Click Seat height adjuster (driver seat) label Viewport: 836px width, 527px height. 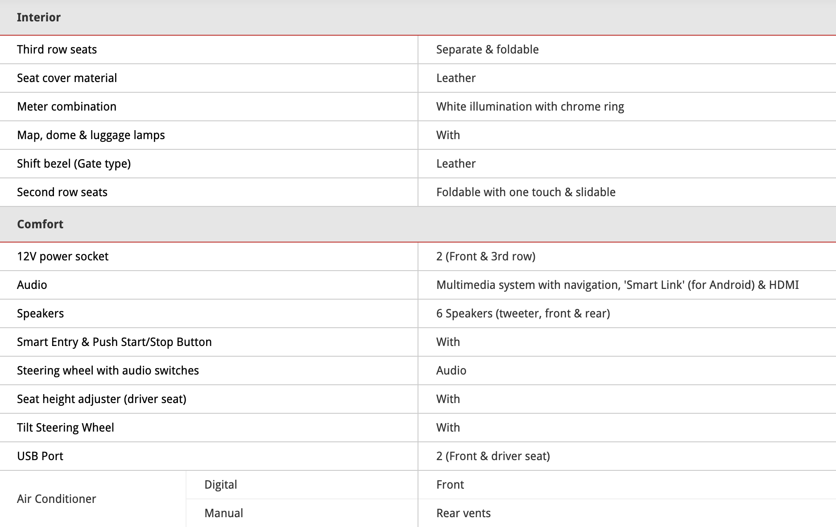[101, 399]
